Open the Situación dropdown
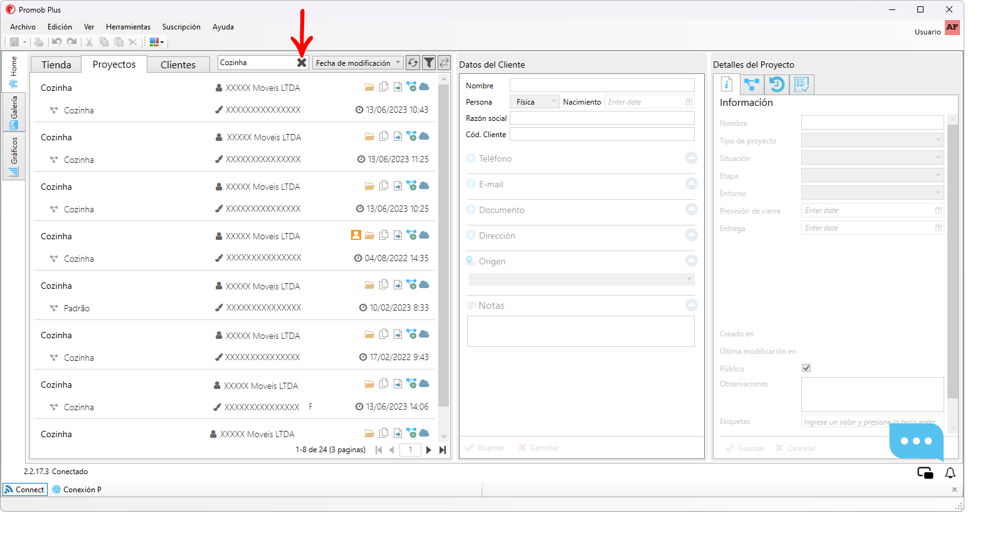 (x=872, y=158)
